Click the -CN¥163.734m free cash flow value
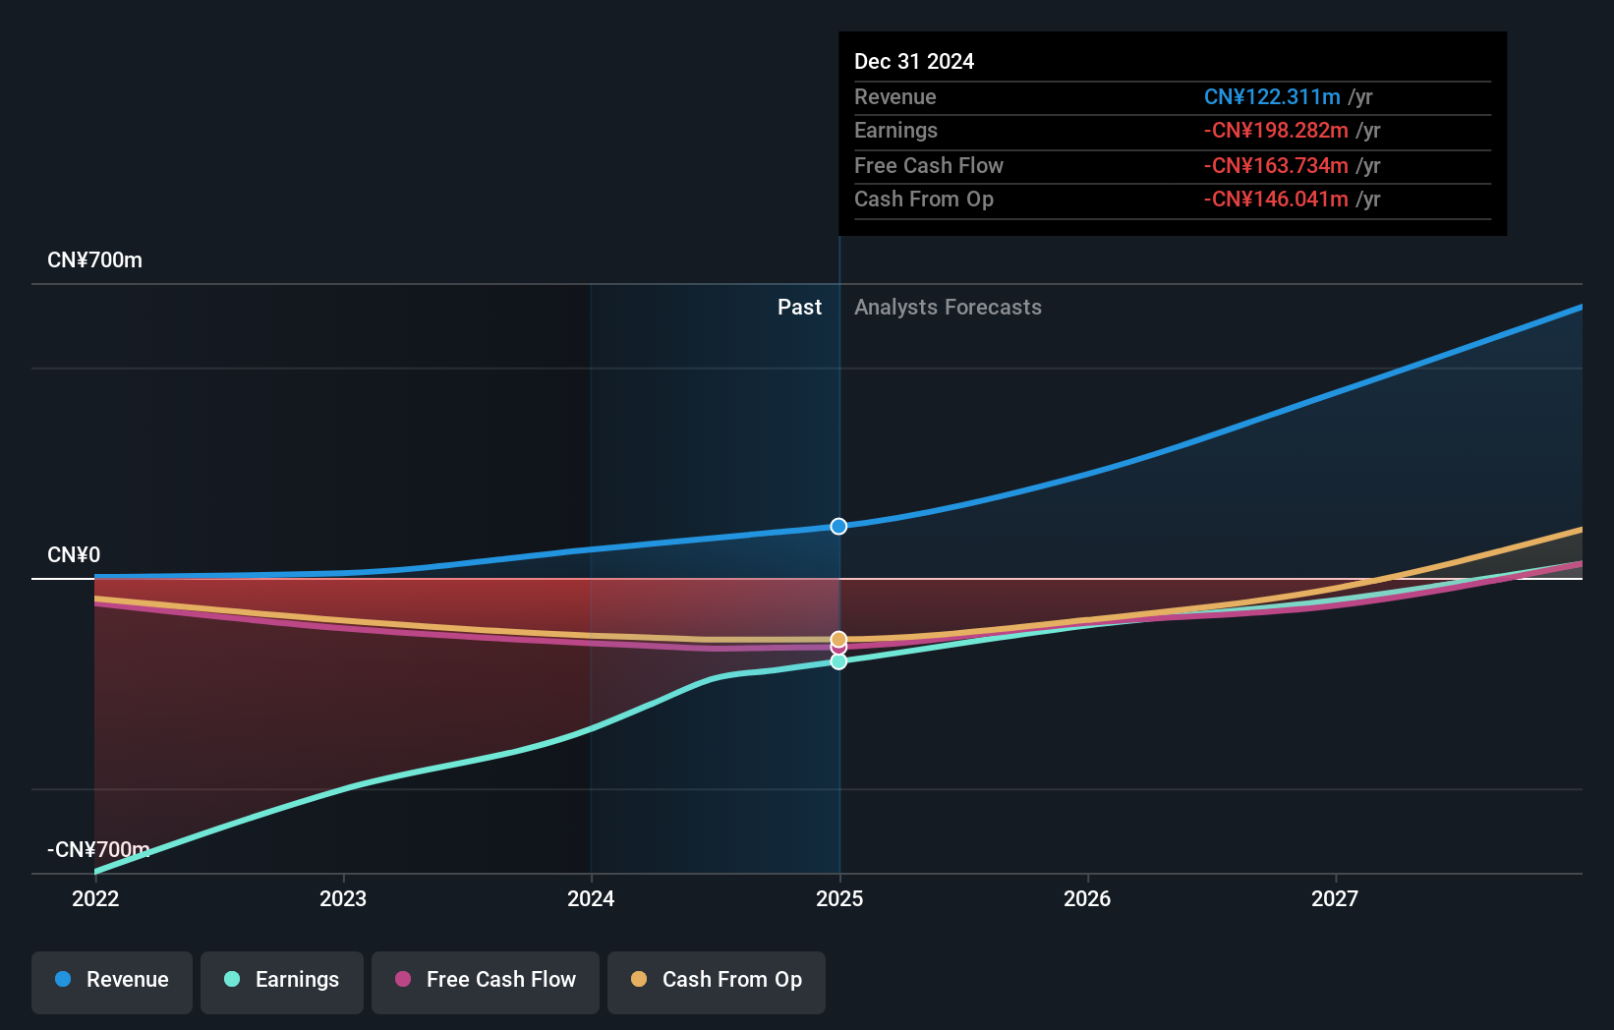Image resolution: width=1614 pixels, height=1030 pixels. (x=1276, y=166)
